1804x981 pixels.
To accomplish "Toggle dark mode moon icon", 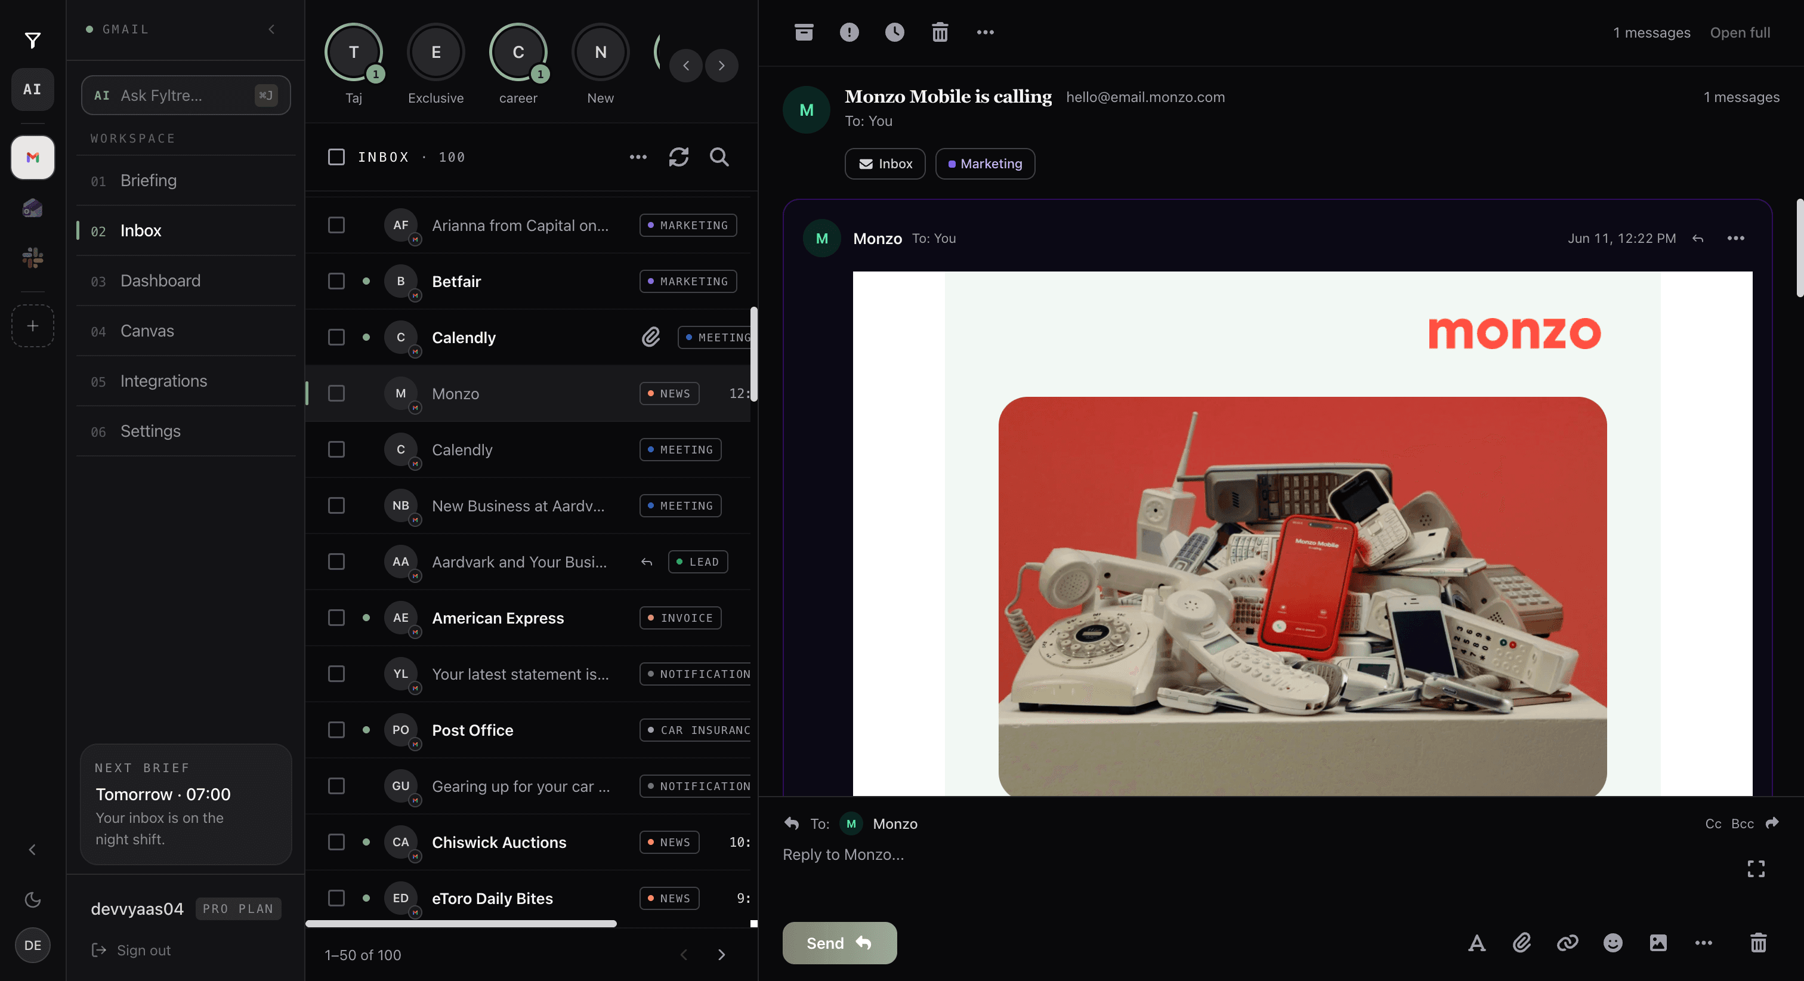I will (32, 900).
